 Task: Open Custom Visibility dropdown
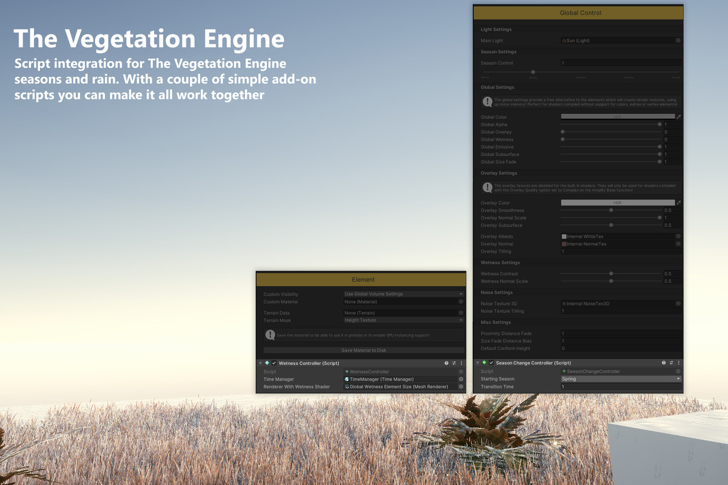tap(403, 294)
